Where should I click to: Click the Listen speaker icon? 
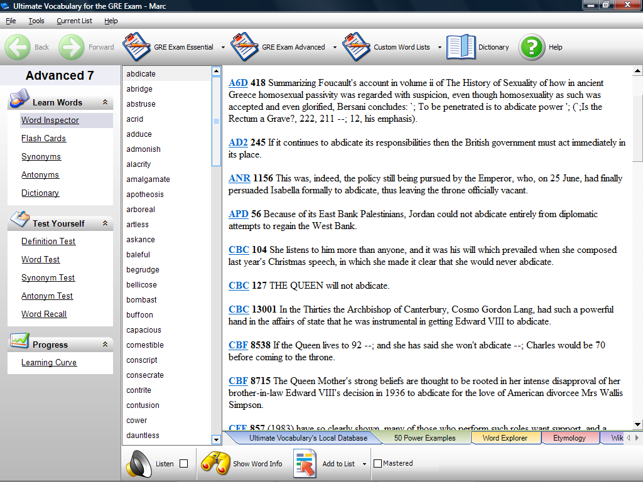(139, 464)
